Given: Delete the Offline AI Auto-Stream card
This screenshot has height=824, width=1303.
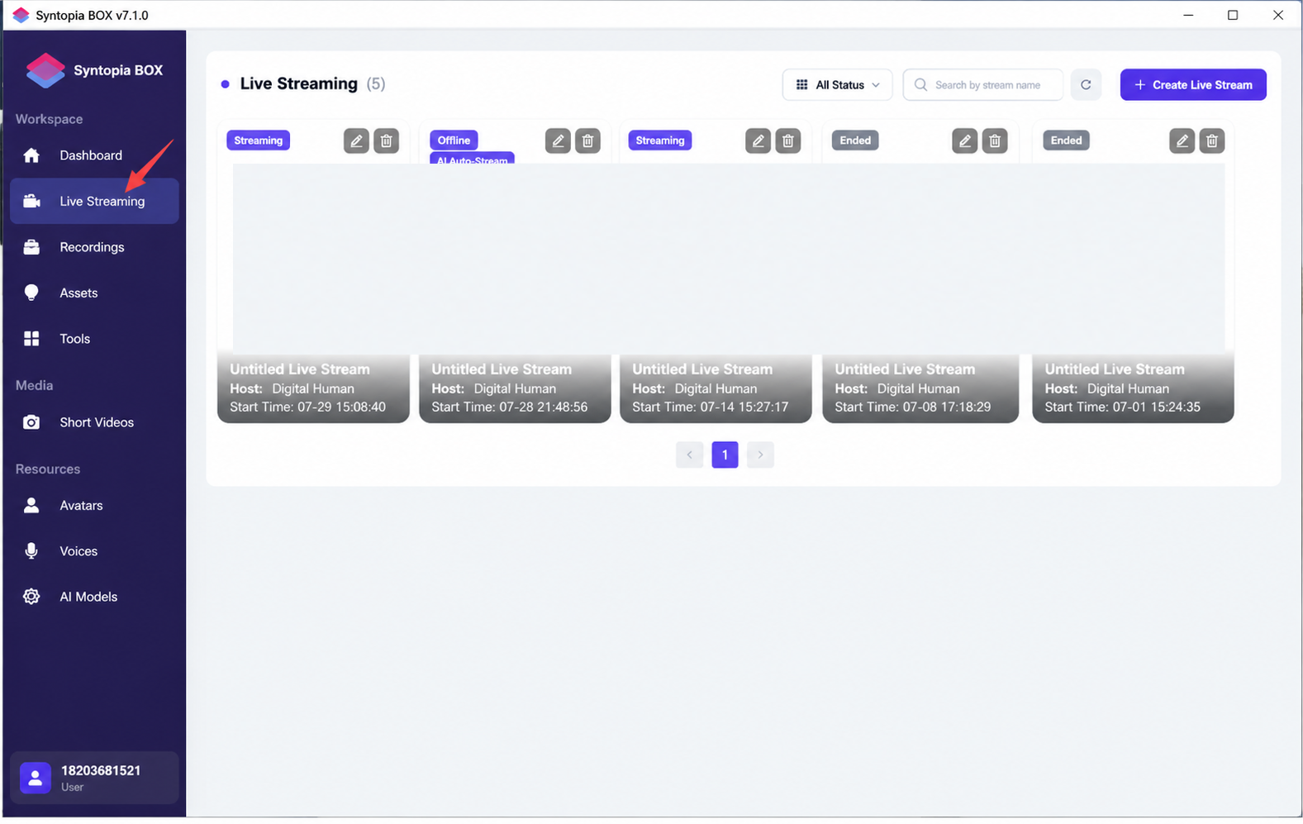Looking at the screenshot, I should (x=587, y=141).
